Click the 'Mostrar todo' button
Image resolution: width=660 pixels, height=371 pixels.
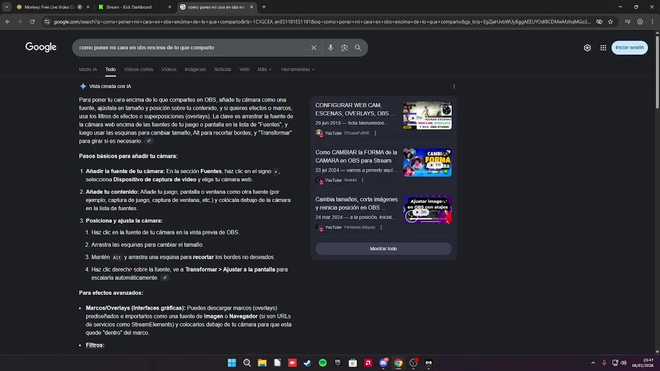tap(383, 249)
